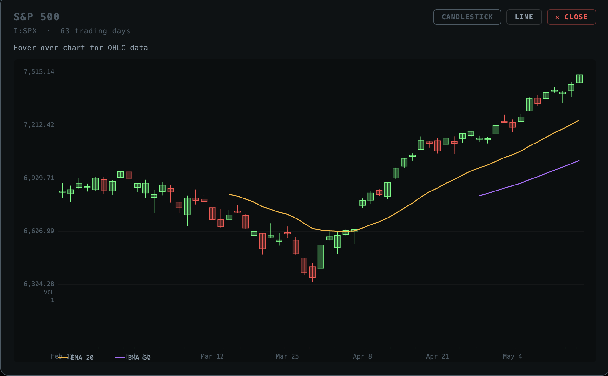This screenshot has height=376, width=608.
Task: Click the 7,212.42 price axis label
Action: click(39, 125)
